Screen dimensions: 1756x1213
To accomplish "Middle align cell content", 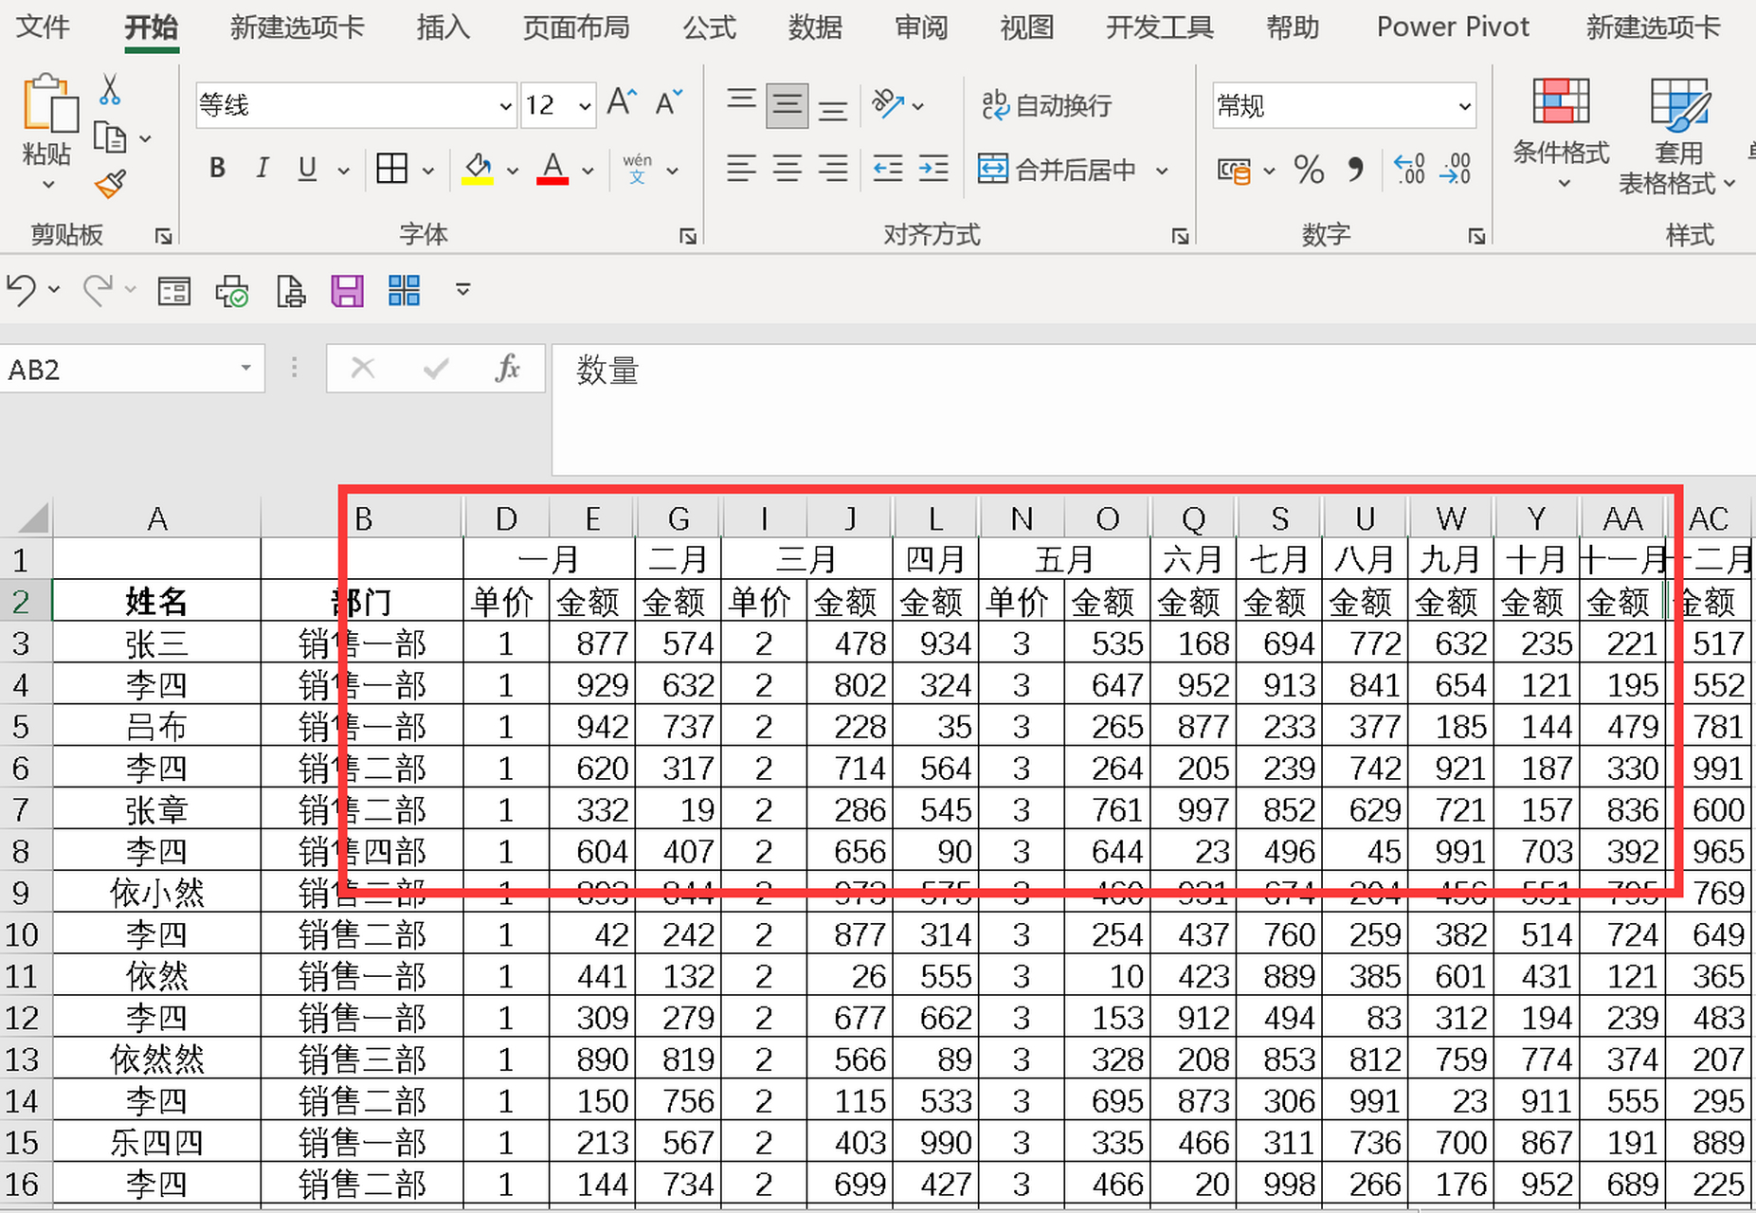I will click(787, 104).
